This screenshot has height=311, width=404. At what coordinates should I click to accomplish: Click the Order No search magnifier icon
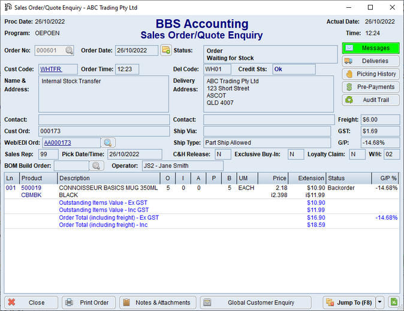pos(70,50)
